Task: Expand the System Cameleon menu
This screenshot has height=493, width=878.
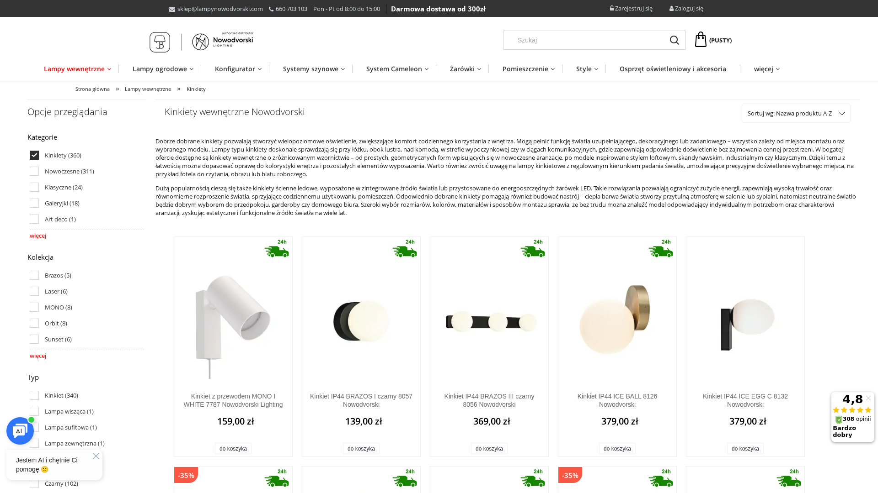Action: [x=397, y=69]
